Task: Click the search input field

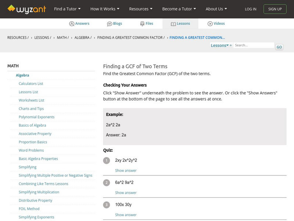Action: pos(254,45)
